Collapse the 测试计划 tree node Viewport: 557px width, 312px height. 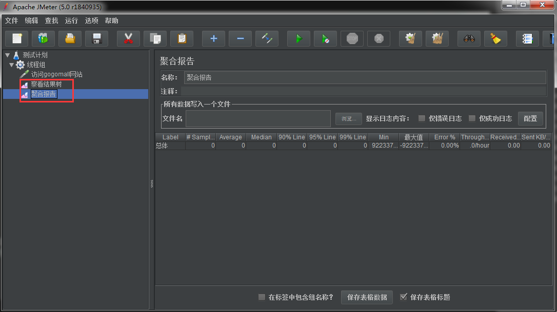[8, 55]
